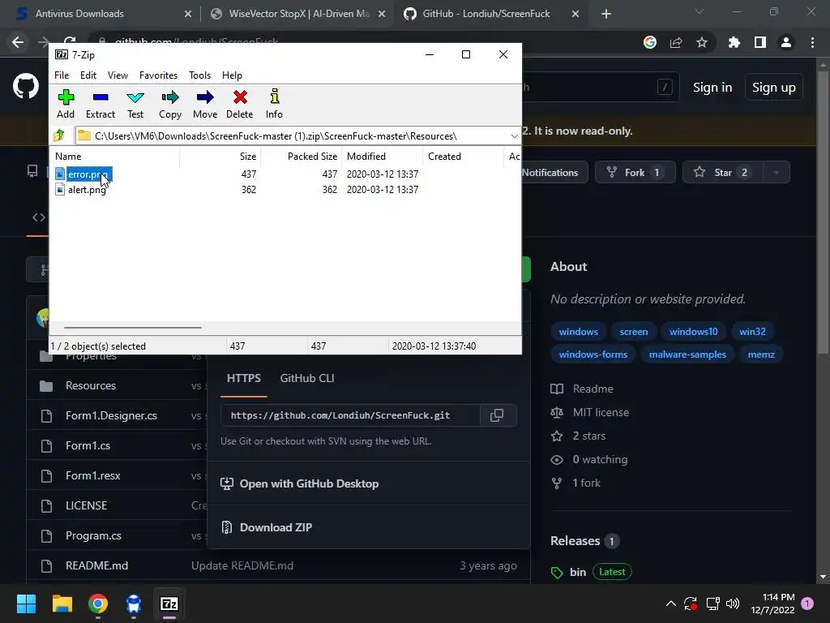Bookmark this page with the star icon
The height and width of the screenshot is (623, 830).
(702, 42)
